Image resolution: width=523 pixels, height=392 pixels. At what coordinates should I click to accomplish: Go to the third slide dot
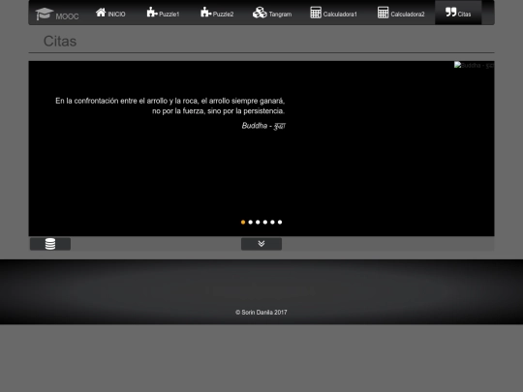[258, 223]
